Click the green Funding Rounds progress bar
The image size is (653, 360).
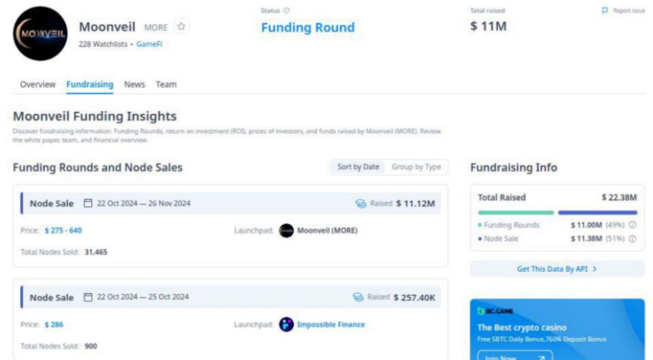[516, 212]
